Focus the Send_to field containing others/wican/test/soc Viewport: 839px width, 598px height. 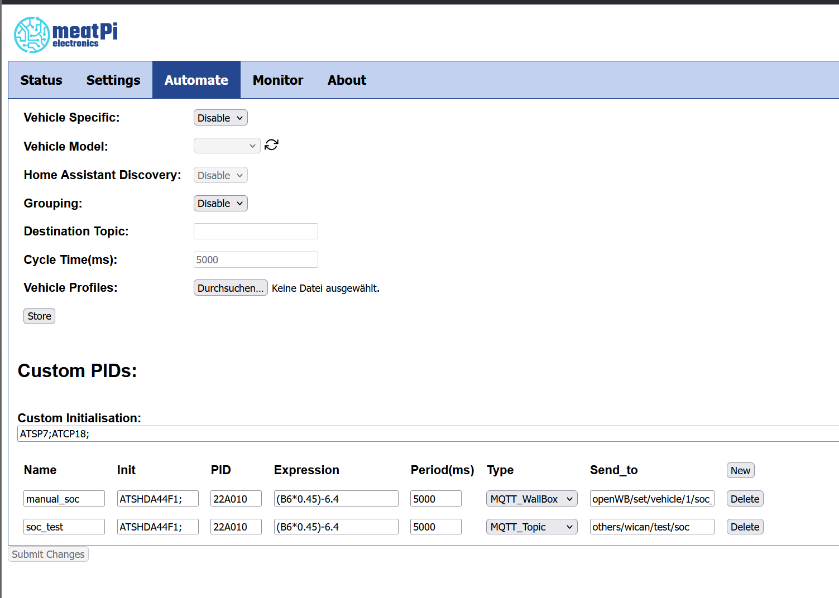click(651, 527)
